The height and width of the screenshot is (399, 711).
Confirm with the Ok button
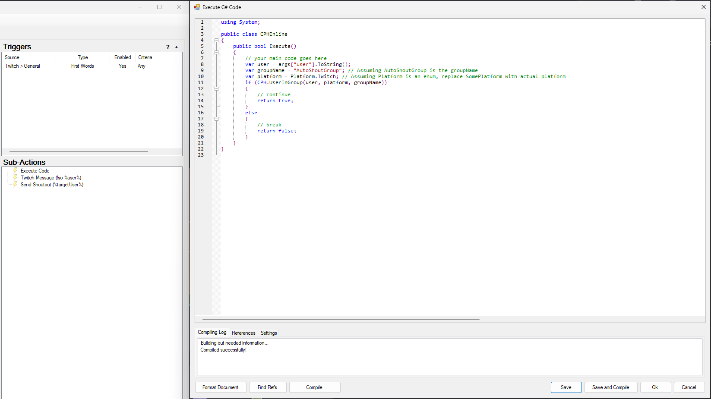click(x=655, y=387)
